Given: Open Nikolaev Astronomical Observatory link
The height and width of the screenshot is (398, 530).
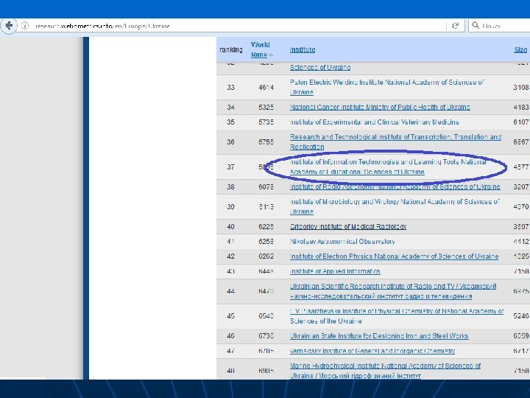Looking at the screenshot, I should (342, 242).
